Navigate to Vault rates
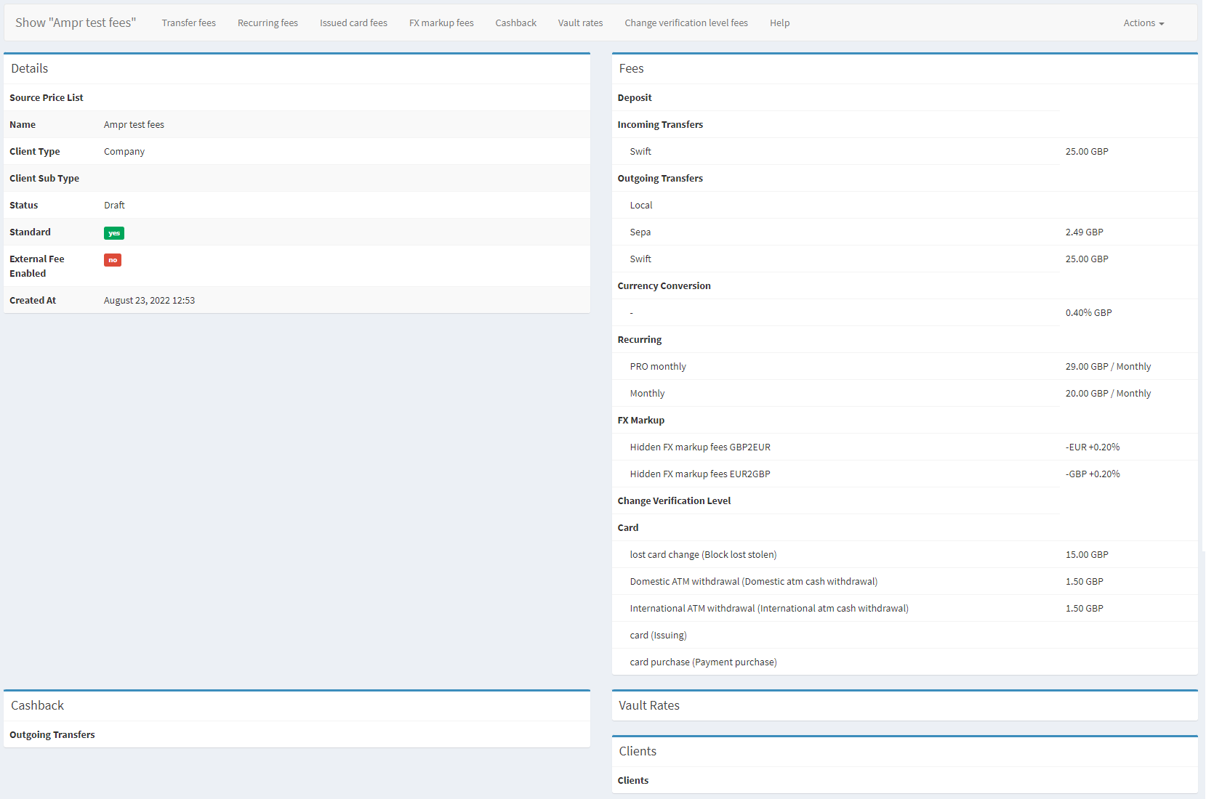 click(580, 23)
